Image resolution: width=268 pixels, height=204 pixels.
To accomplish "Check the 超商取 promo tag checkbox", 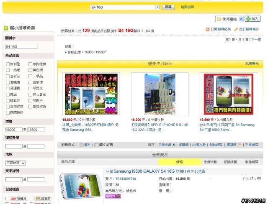I will [x=31, y=199].
